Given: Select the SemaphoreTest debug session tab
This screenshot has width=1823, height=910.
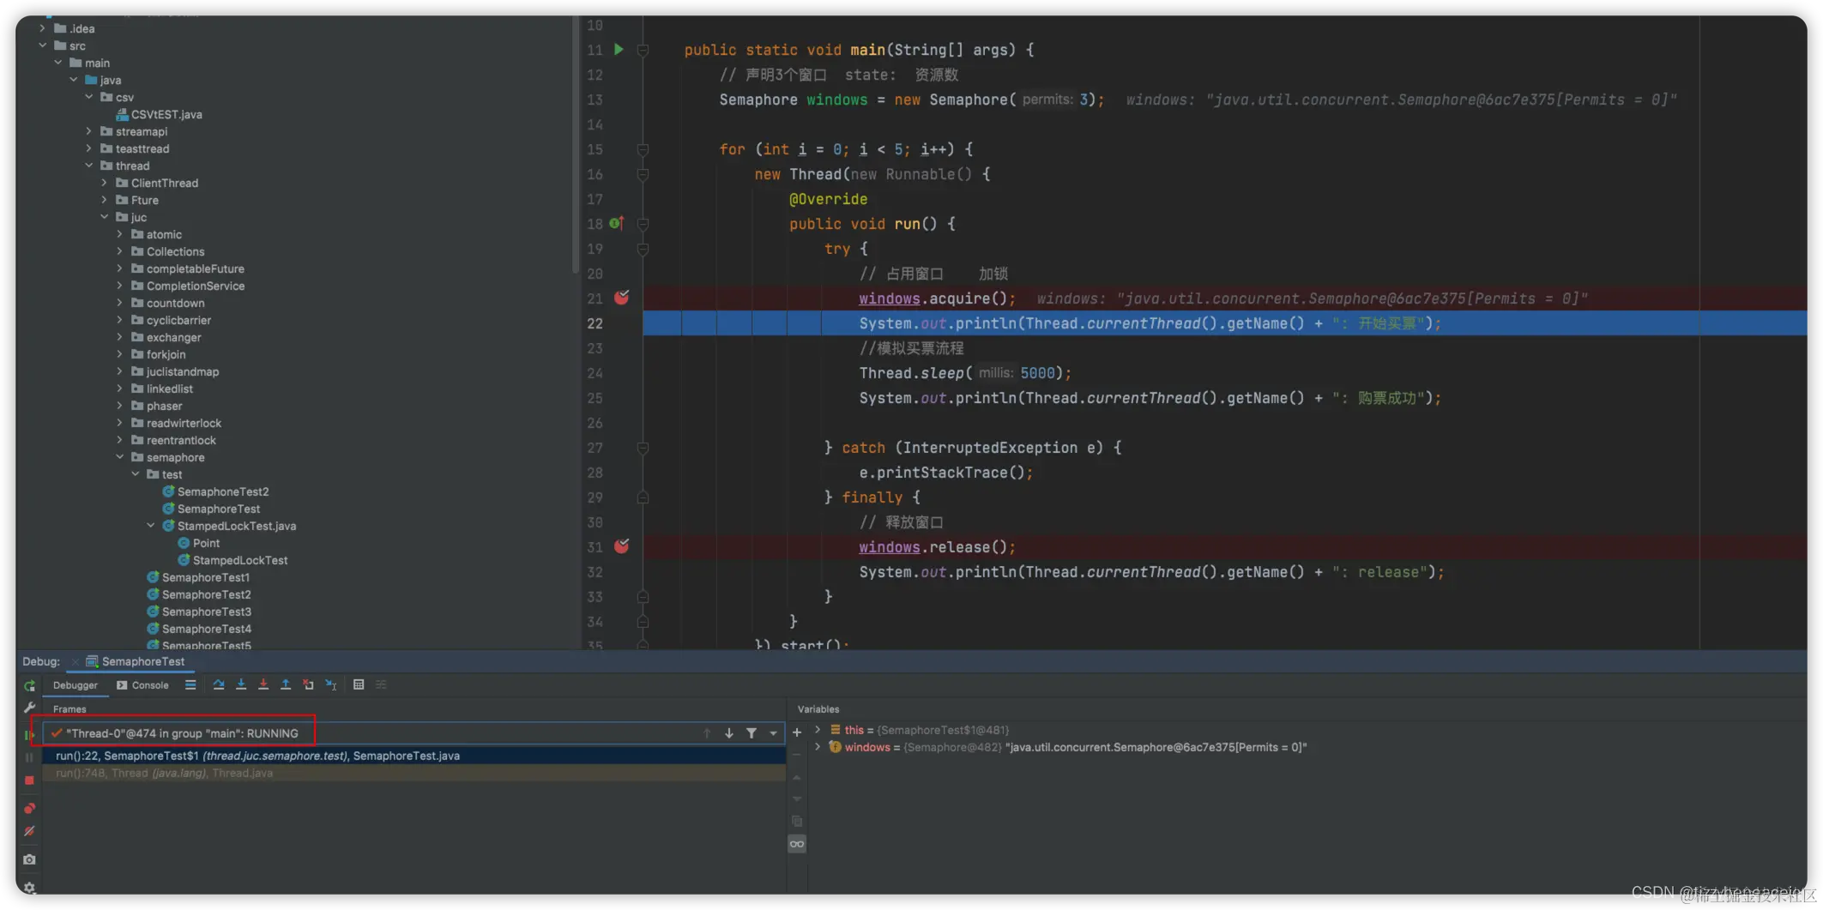Looking at the screenshot, I should 136,661.
